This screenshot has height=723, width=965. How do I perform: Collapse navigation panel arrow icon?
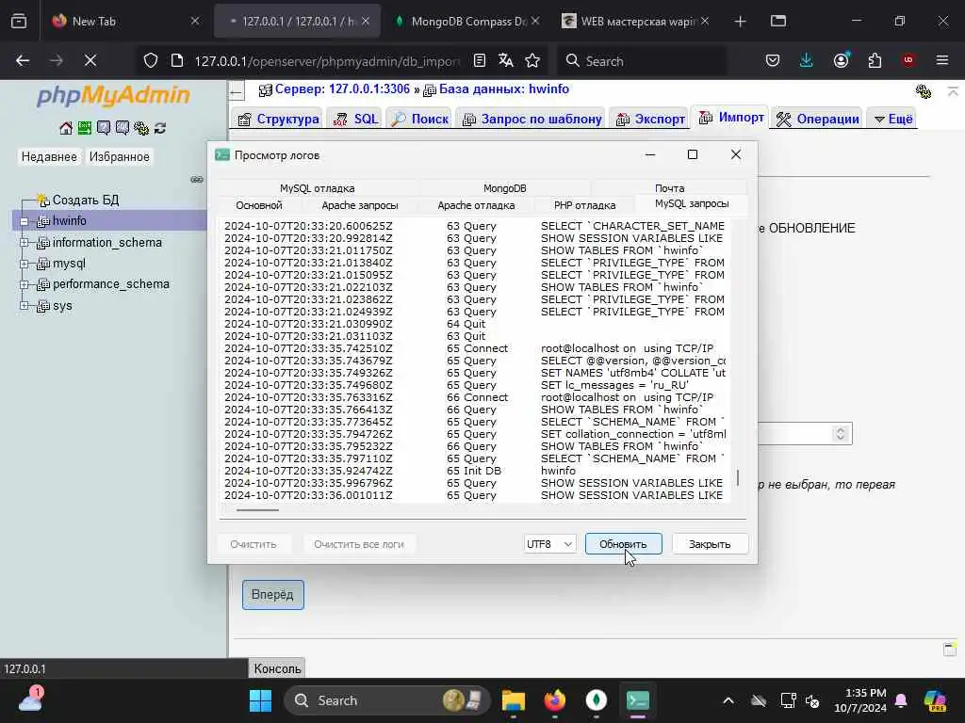(x=237, y=92)
